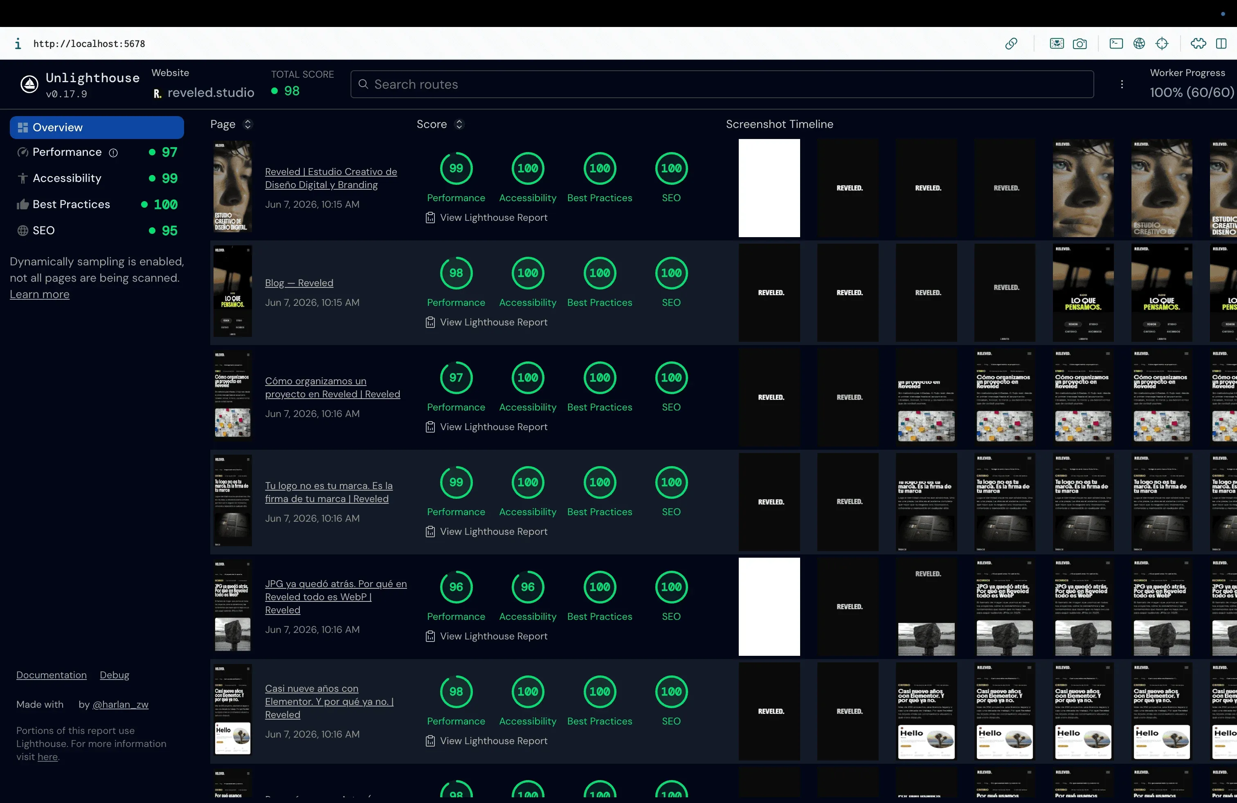Click the flower image icon in browser toolbar
Viewport: 1237px width, 803px height.
[1057, 44]
